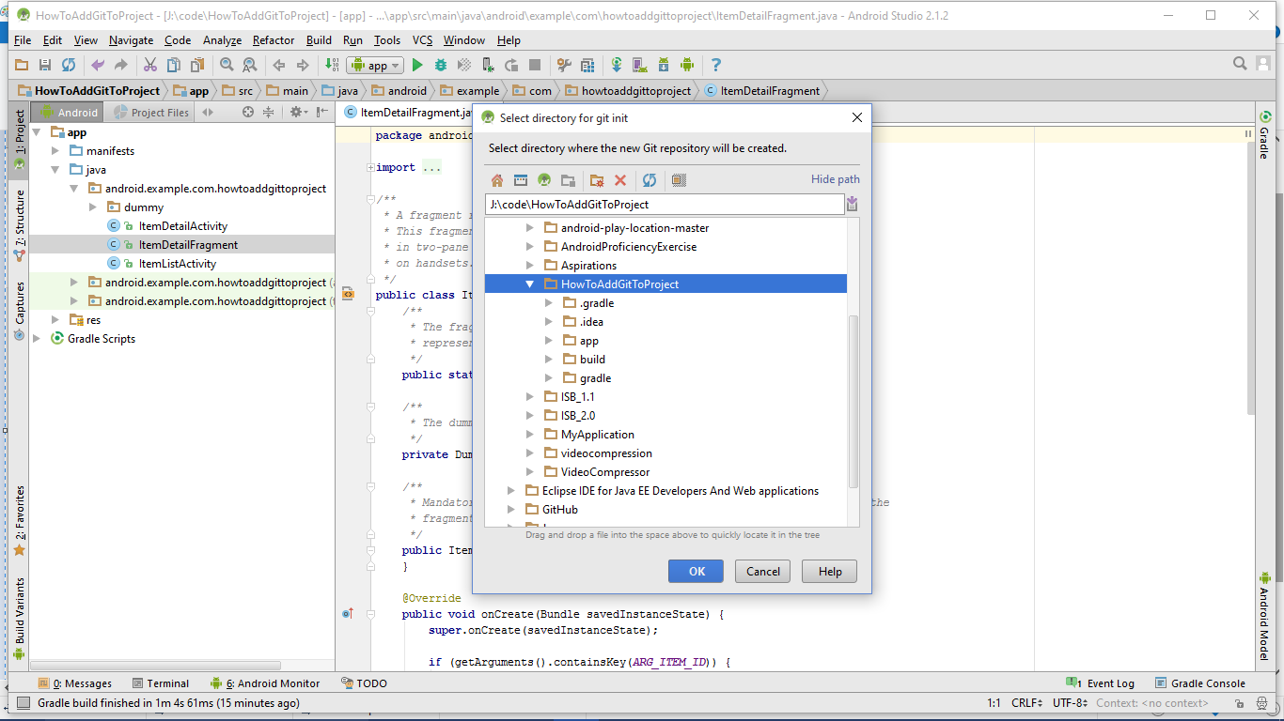The image size is (1284, 721).
Task: Refresh the directory tree in the dialog
Action: coord(649,179)
